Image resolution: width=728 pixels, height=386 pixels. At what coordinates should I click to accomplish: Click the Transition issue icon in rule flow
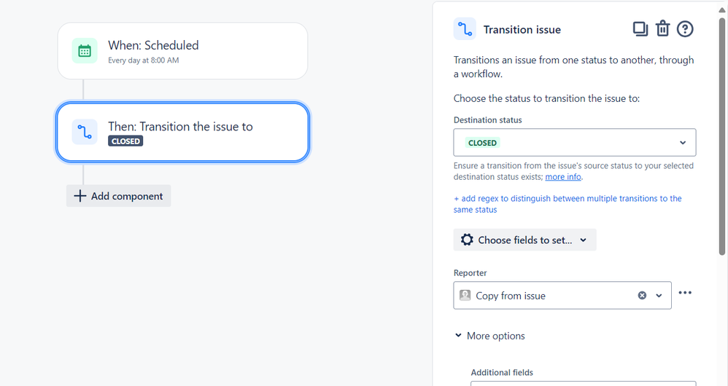pos(85,132)
